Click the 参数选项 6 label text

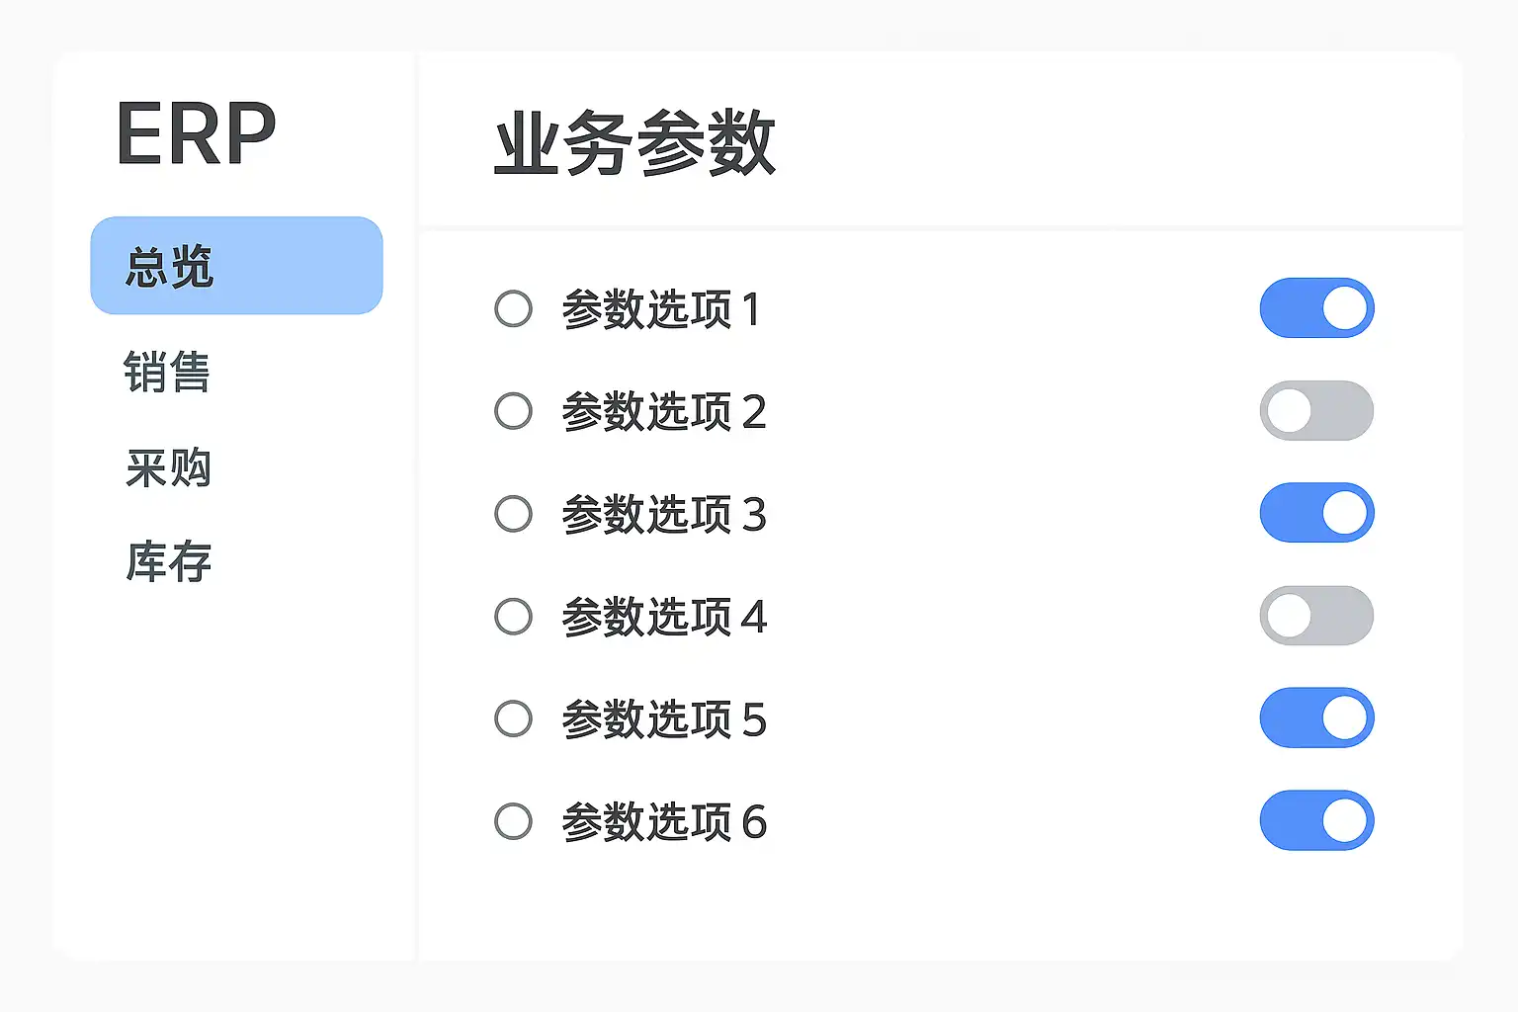point(664,821)
